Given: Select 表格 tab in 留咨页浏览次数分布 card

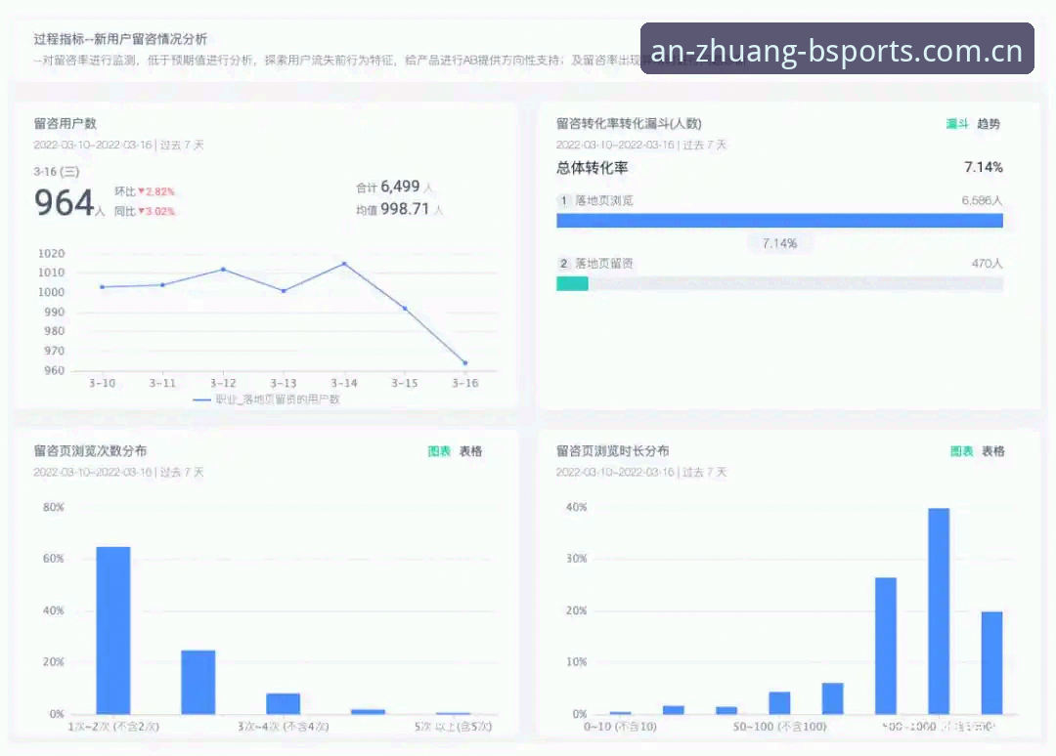Looking at the screenshot, I should click(470, 451).
